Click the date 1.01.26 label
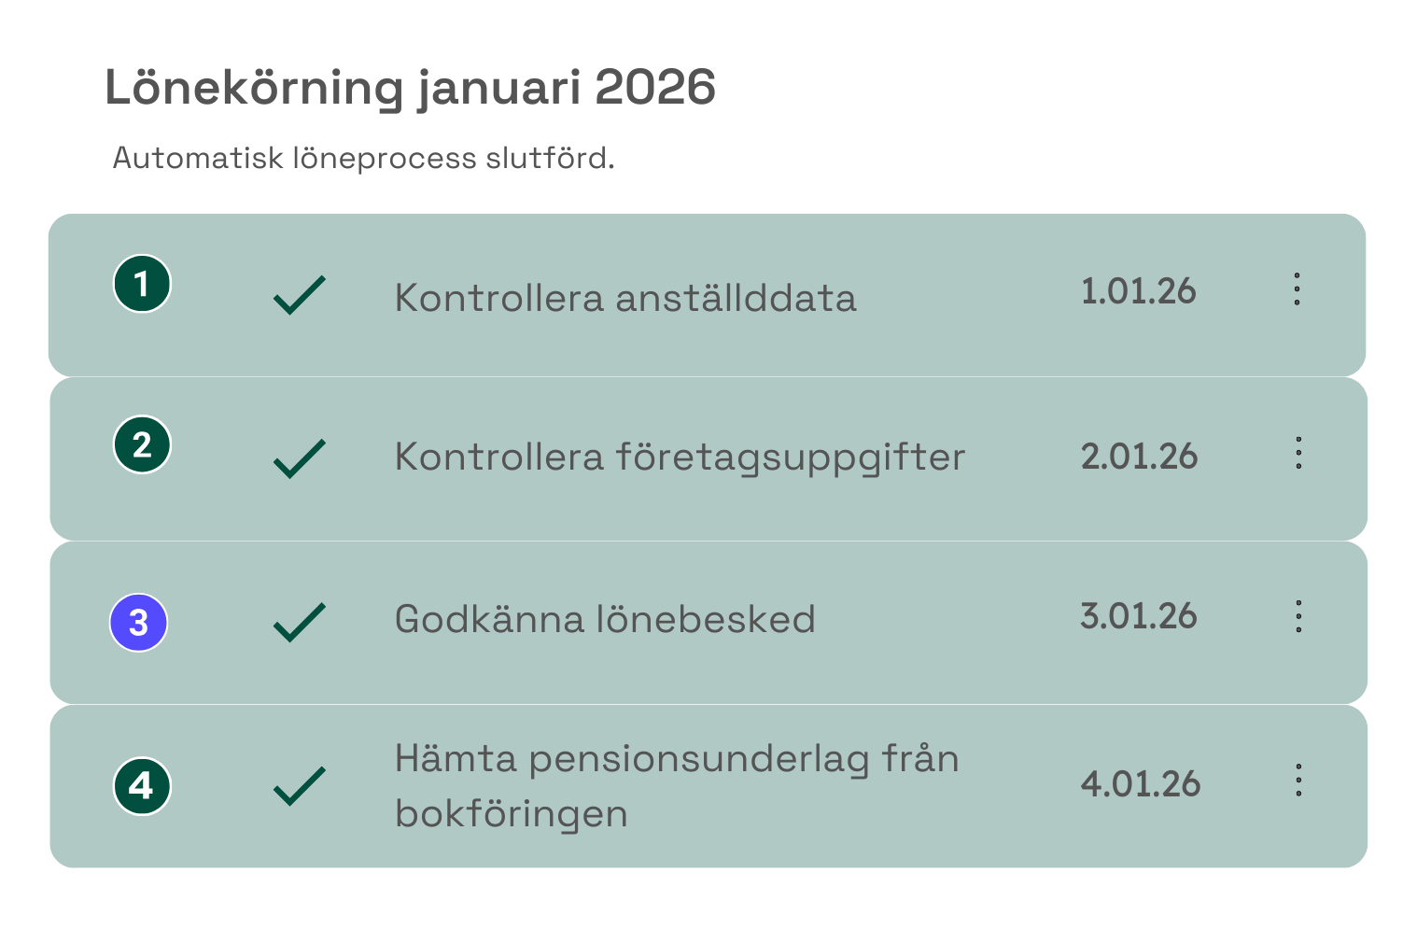Image resolution: width=1417 pixels, height=929 pixels. coord(1139,290)
